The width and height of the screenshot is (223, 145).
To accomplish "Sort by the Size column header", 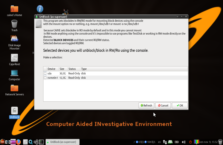I will (63, 69).
